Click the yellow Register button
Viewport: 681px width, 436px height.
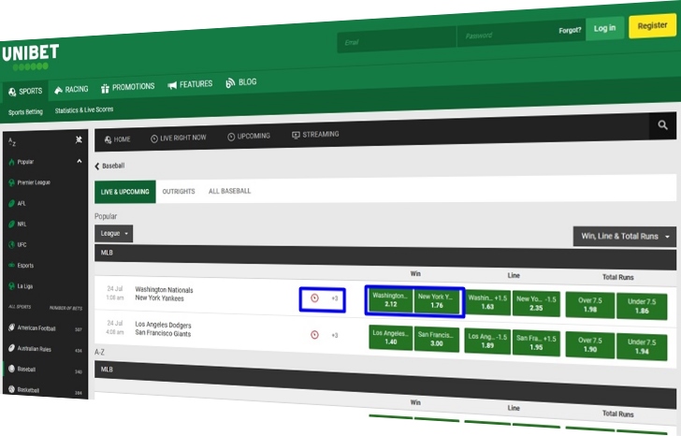pos(652,25)
